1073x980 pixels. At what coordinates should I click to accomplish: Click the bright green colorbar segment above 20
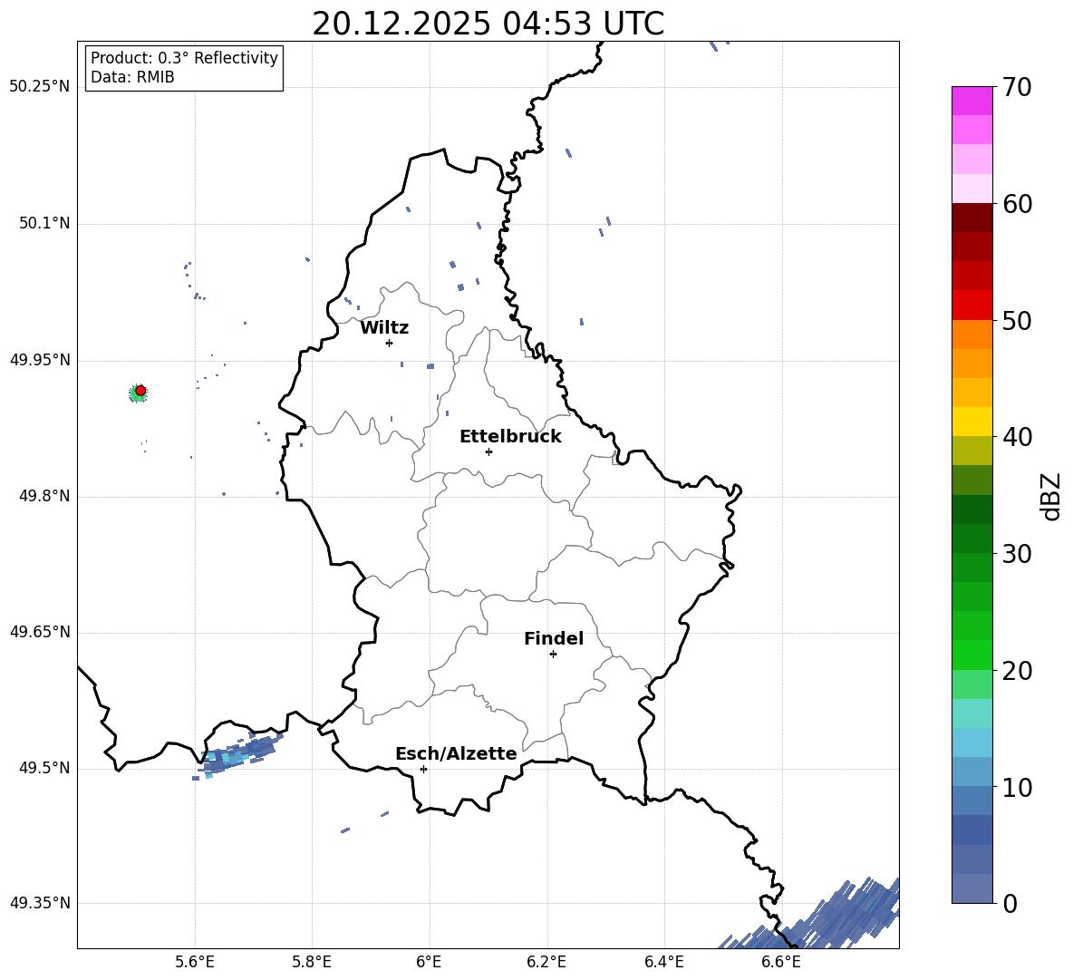point(971,655)
